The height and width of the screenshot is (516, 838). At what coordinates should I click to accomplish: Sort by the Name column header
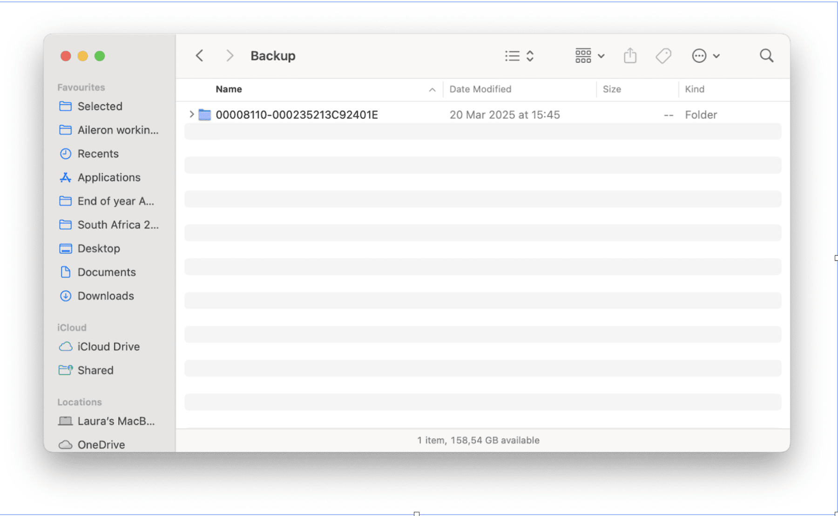coord(229,89)
